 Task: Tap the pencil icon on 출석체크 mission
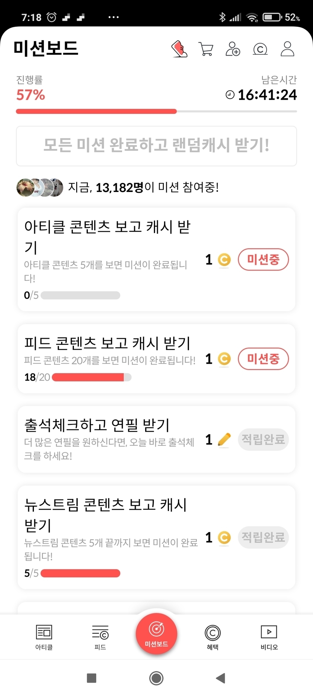(x=224, y=440)
